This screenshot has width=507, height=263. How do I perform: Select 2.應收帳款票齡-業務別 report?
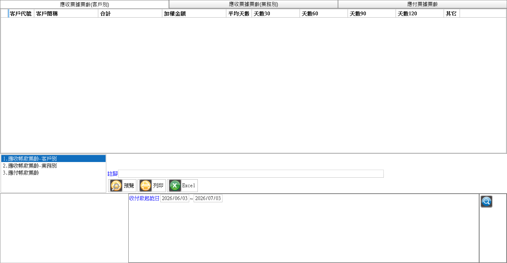point(53,166)
